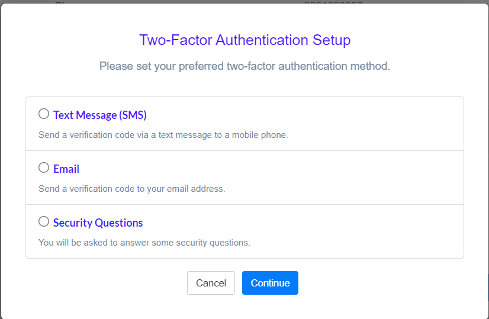The image size is (489, 319).
Task: Click empty space right of the Continue button
Action: coord(379,283)
